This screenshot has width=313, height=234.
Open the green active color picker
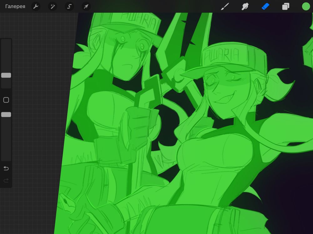tap(306, 6)
